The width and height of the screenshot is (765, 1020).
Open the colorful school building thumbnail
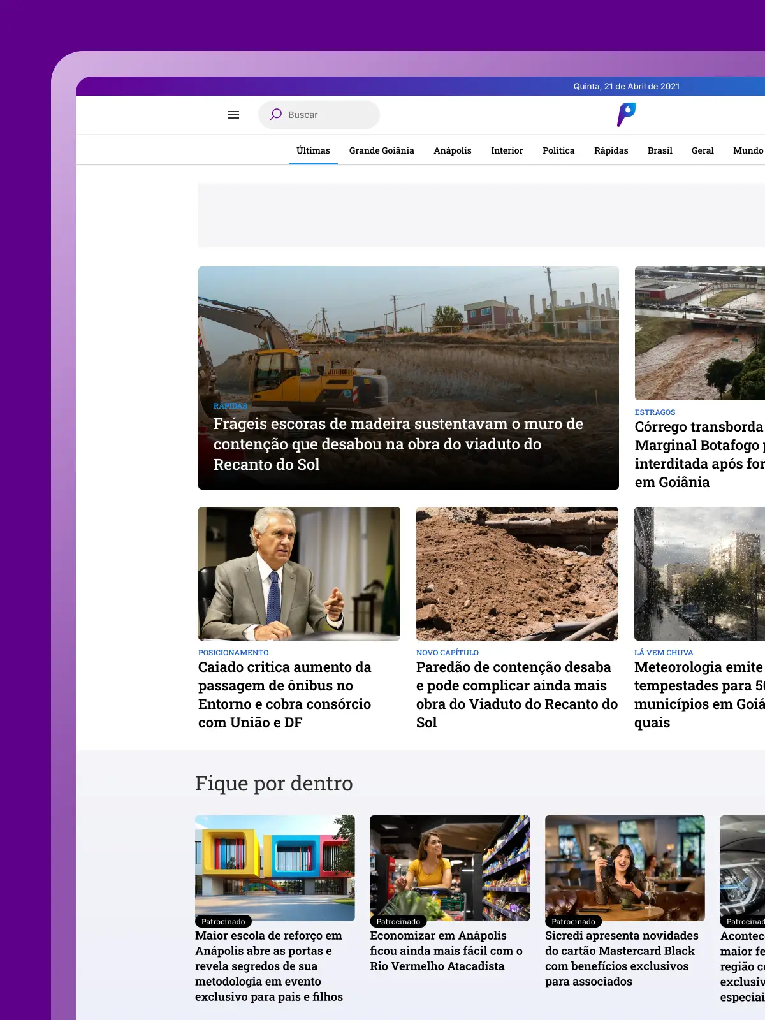point(275,868)
